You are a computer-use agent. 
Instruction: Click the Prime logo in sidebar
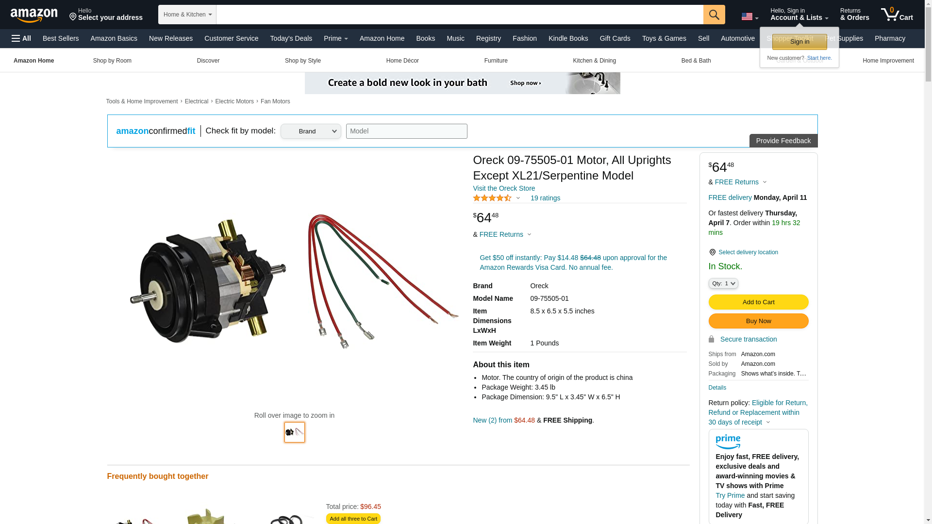728,442
